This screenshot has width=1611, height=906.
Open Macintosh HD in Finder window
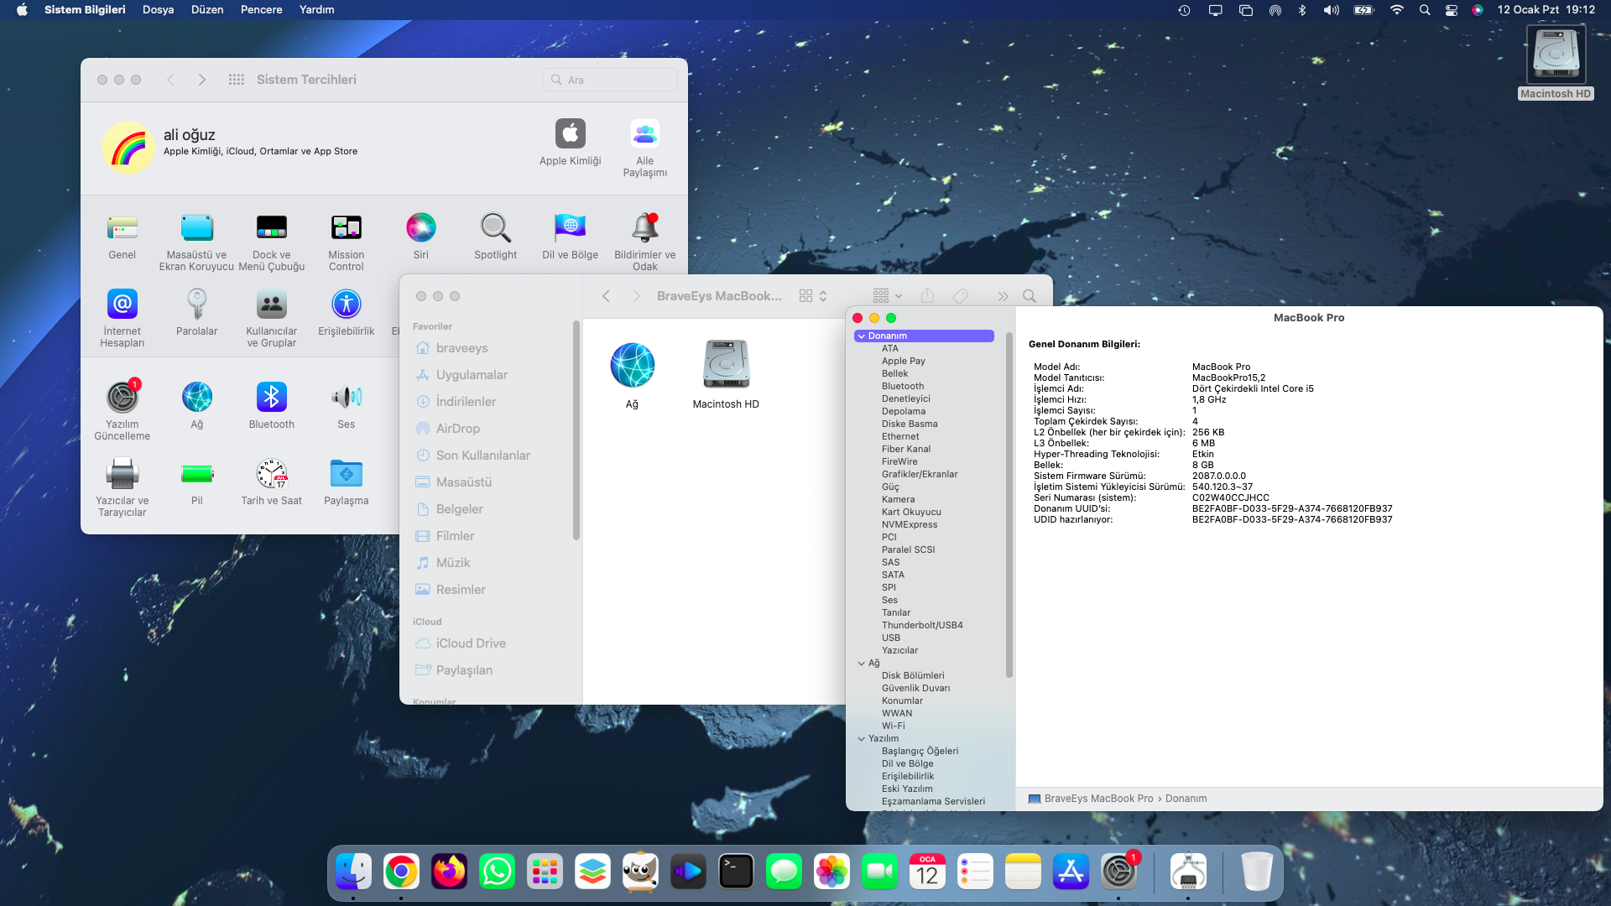[x=726, y=365]
